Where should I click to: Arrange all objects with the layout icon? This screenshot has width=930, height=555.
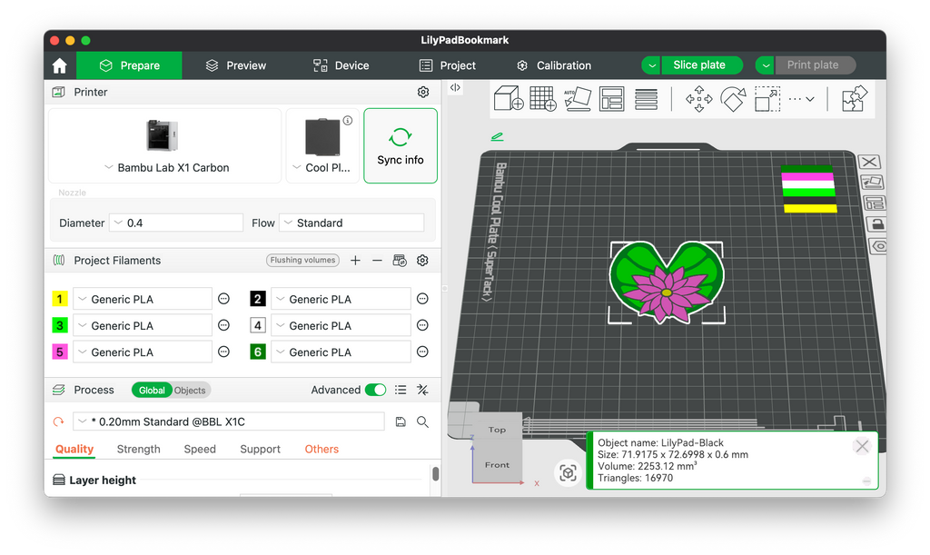(x=611, y=99)
